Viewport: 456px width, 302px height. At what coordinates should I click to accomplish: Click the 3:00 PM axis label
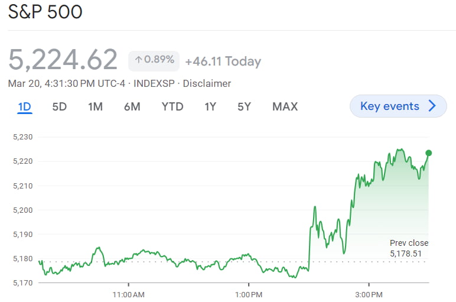(x=369, y=295)
